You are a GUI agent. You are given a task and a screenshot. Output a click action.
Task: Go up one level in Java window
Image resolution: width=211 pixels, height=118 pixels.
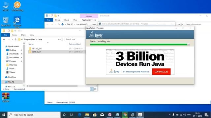click(x=15, y=39)
